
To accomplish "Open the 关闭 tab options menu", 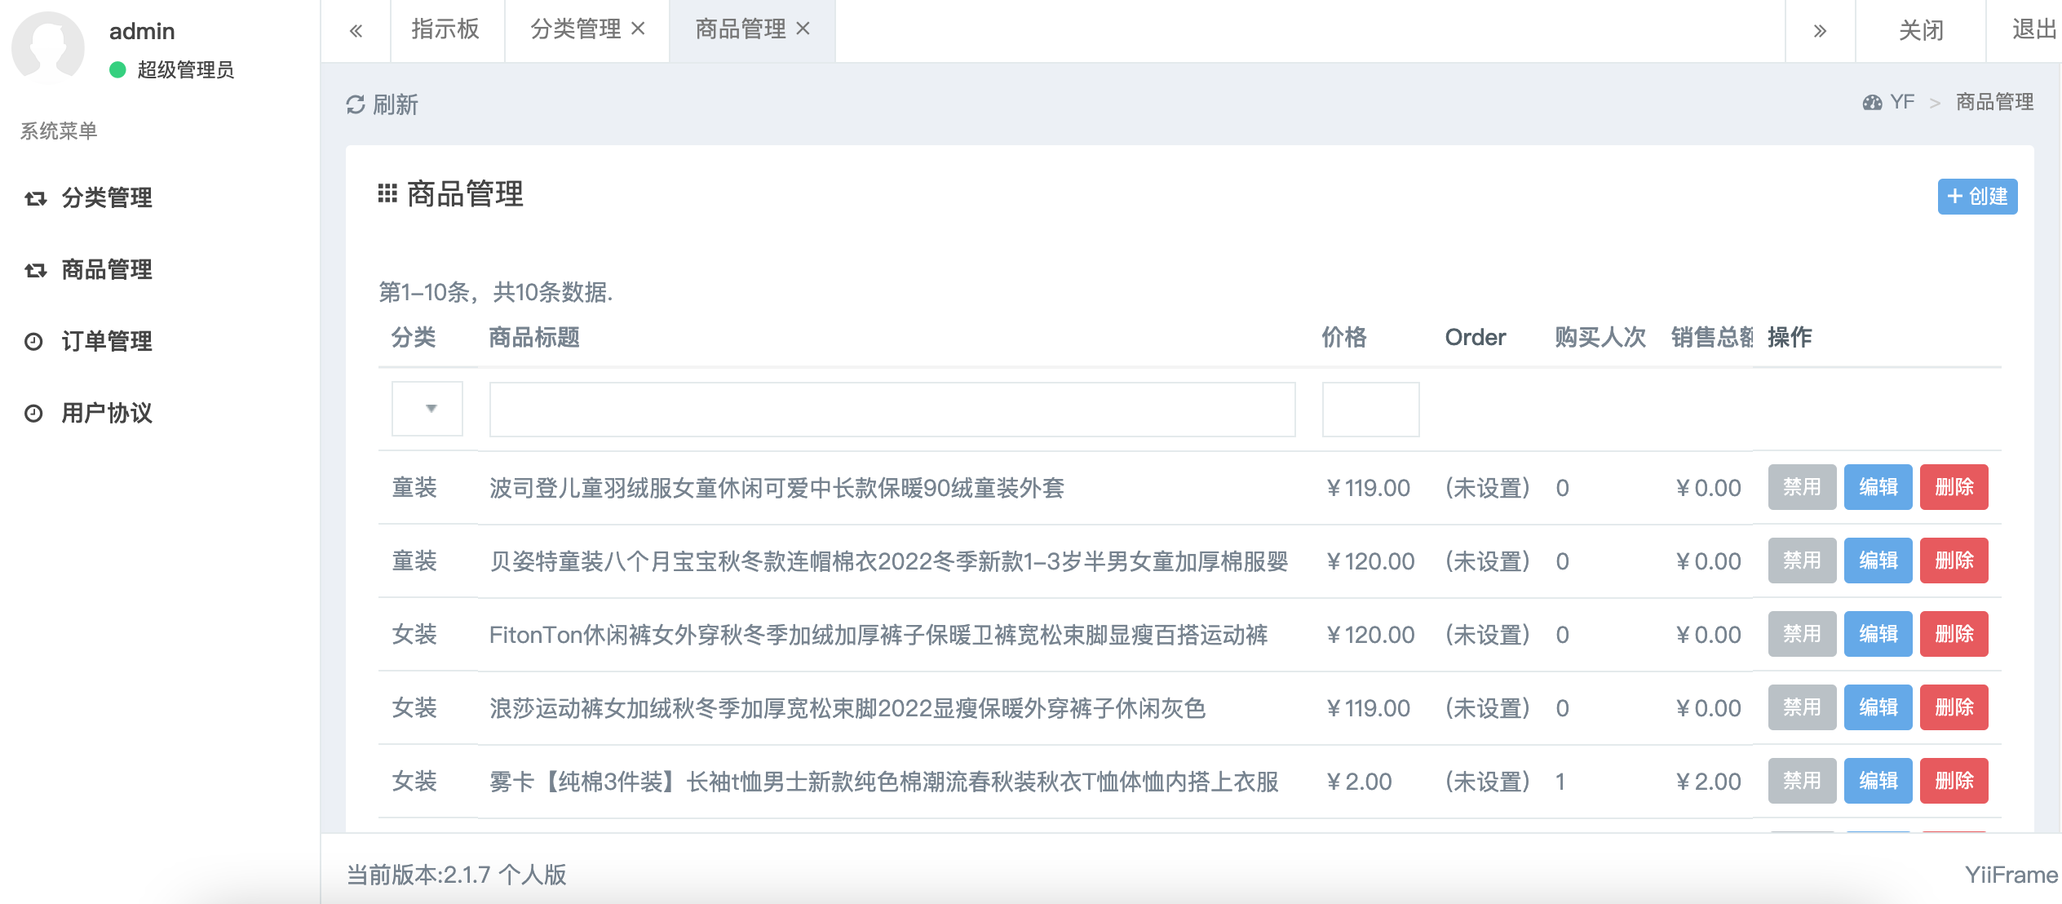I will coord(1921,30).
